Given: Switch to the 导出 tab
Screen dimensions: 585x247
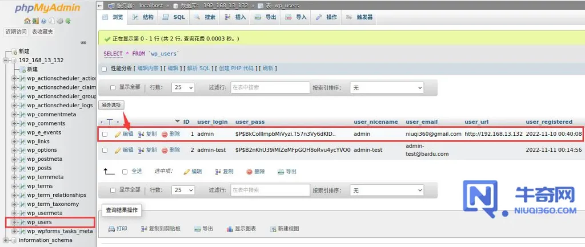Looking at the screenshot, I should point(266,17).
